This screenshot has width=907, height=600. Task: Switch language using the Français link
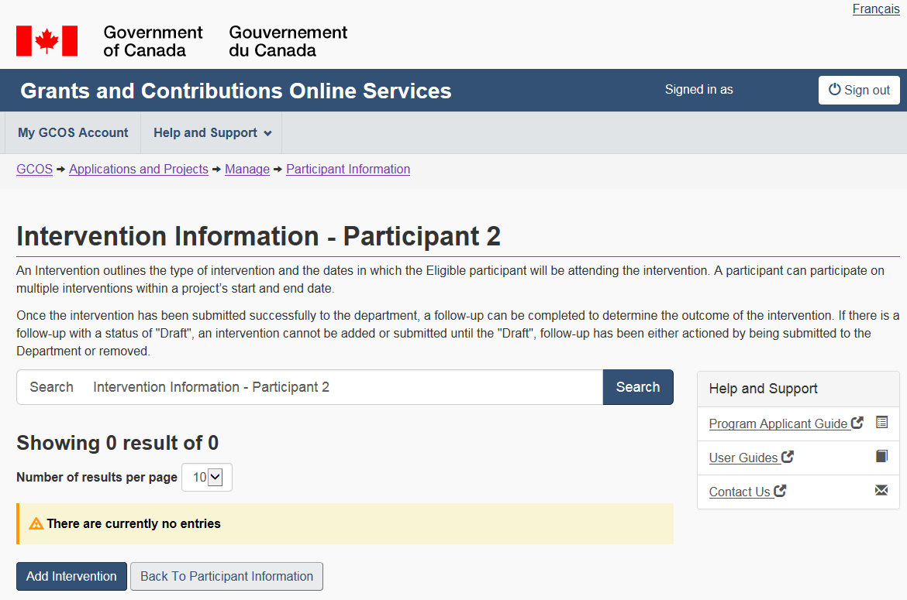[x=876, y=9]
